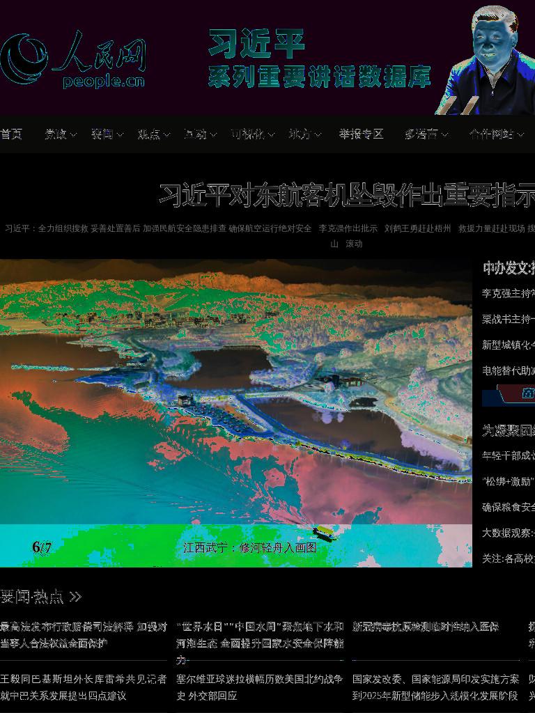Viewport: 535px width, 713px height.
Task: Expand the 互动 navigation dropdown
Action: click(200, 134)
